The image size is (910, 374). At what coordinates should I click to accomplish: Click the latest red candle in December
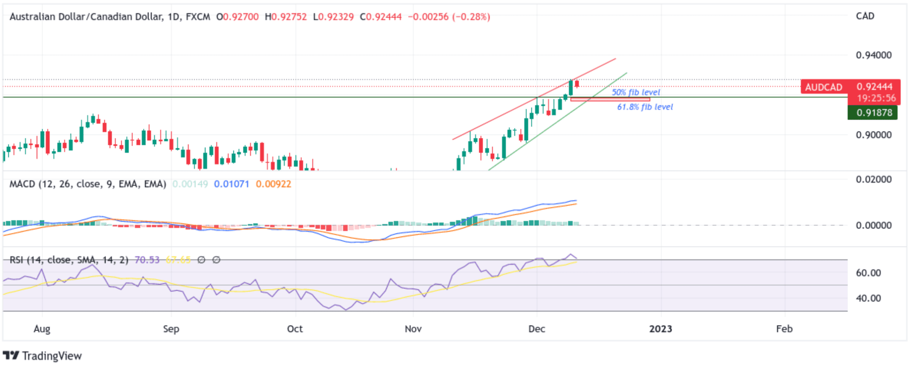point(577,84)
